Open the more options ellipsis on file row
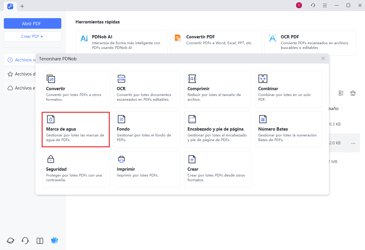This screenshot has width=365, height=250. click(353, 143)
